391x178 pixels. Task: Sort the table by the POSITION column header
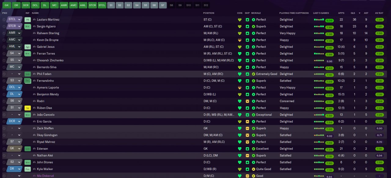209,13
